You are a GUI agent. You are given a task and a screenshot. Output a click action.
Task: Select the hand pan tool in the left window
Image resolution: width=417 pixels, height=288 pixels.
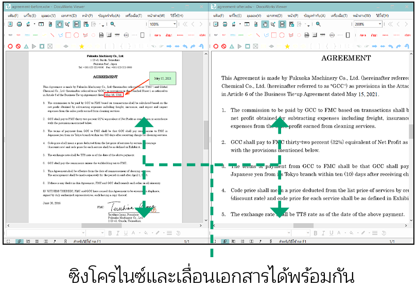59,24
